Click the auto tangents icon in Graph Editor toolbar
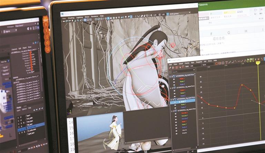This screenshot has height=153, width=265. coord(226,62)
